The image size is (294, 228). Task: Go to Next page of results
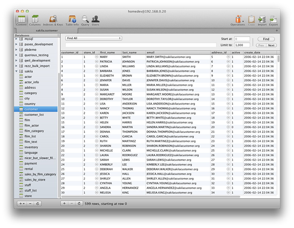(x=271, y=45)
